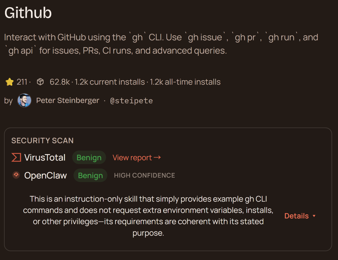Screen dimensions: 338x260
Task: Click the HIGH CONFIDENCE label
Action: tap(144, 175)
